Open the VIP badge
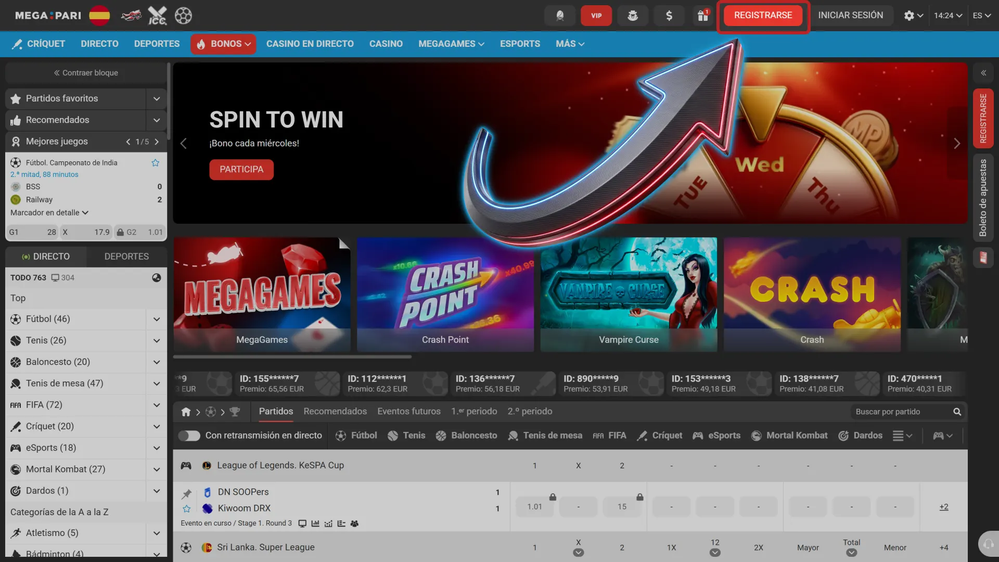The width and height of the screenshot is (999, 562). coord(596,16)
